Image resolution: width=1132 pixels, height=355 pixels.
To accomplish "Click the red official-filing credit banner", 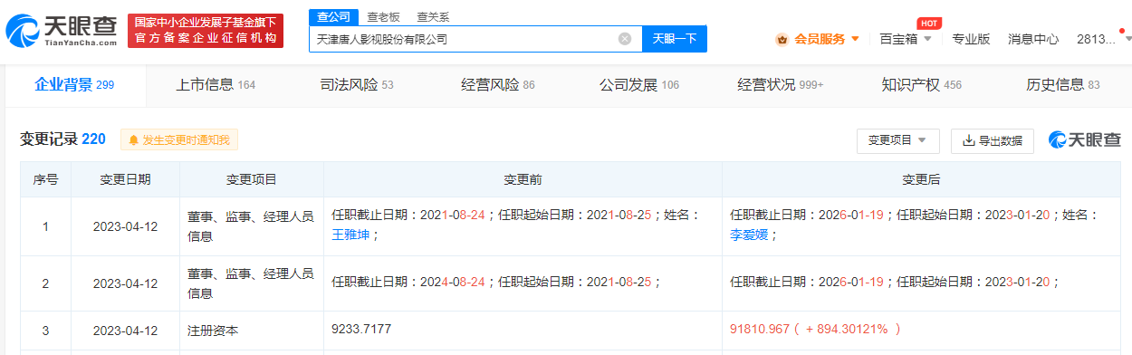I will [x=206, y=31].
